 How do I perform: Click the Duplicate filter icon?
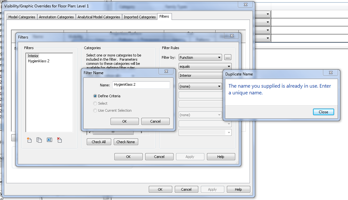(x=39, y=140)
